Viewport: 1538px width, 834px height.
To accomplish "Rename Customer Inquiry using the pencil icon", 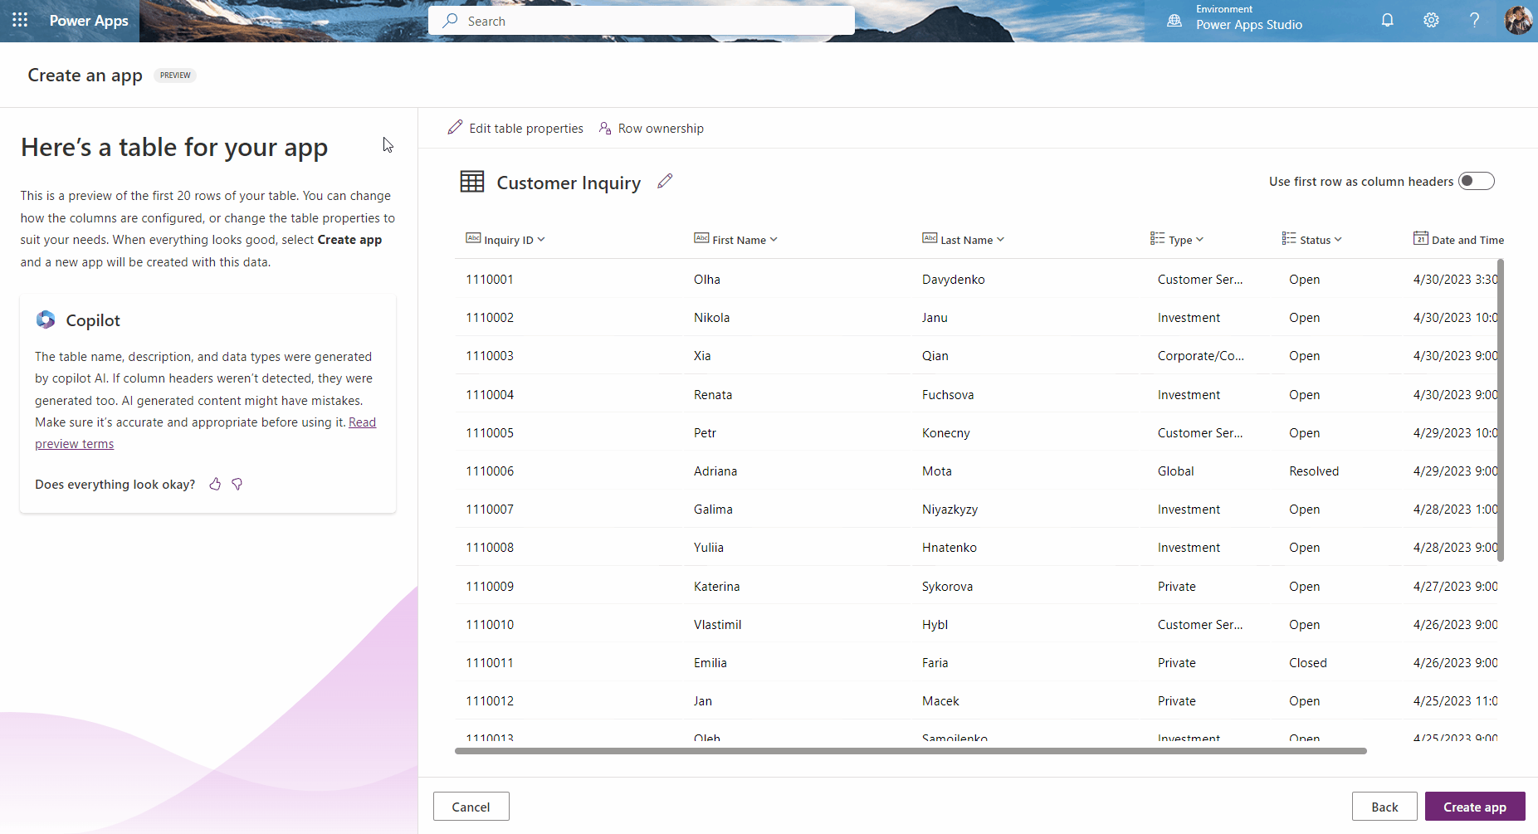I will tap(664, 181).
